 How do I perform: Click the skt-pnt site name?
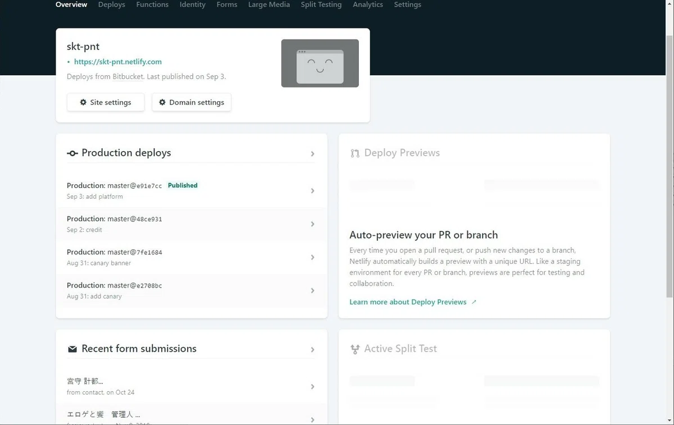coord(83,47)
